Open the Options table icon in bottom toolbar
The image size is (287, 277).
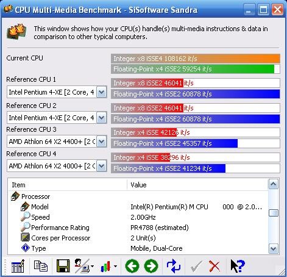18,266
